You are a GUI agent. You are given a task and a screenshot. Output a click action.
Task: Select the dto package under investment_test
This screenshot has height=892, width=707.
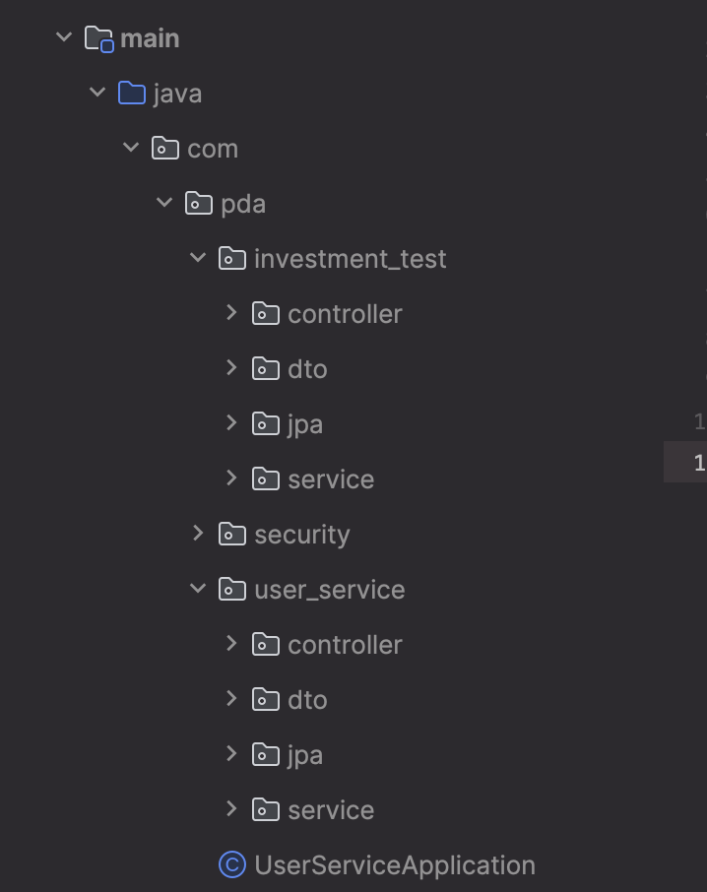[x=306, y=368]
